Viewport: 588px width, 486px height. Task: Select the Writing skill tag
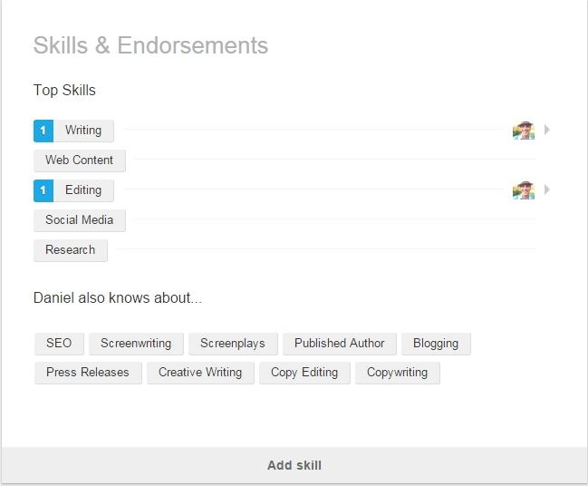coord(83,131)
